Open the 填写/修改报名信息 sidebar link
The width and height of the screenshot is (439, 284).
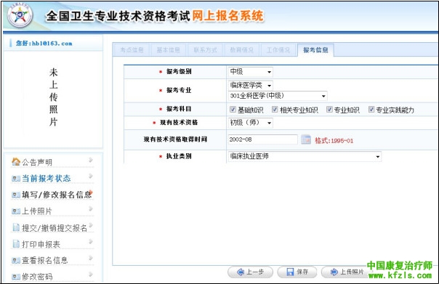pos(57,195)
